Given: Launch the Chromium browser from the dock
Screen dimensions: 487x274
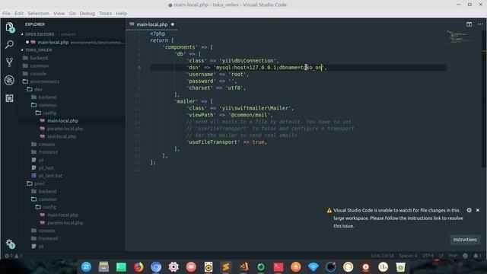Looking at the screenshot, I should point(156,267).
